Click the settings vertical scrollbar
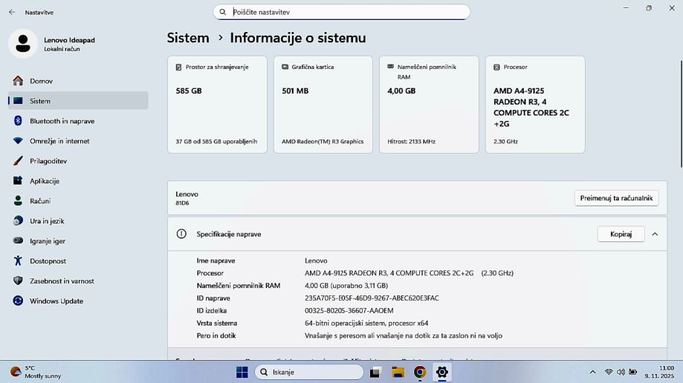Screen dimensions: 683x383 click(681, 113)
